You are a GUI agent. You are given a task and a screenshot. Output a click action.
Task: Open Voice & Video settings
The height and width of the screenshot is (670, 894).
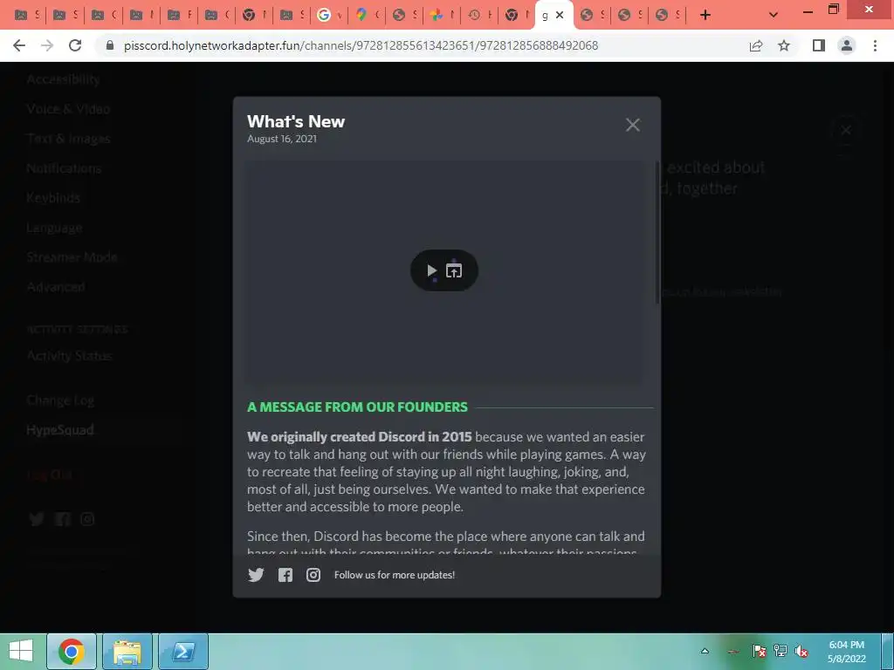point(68,109)
